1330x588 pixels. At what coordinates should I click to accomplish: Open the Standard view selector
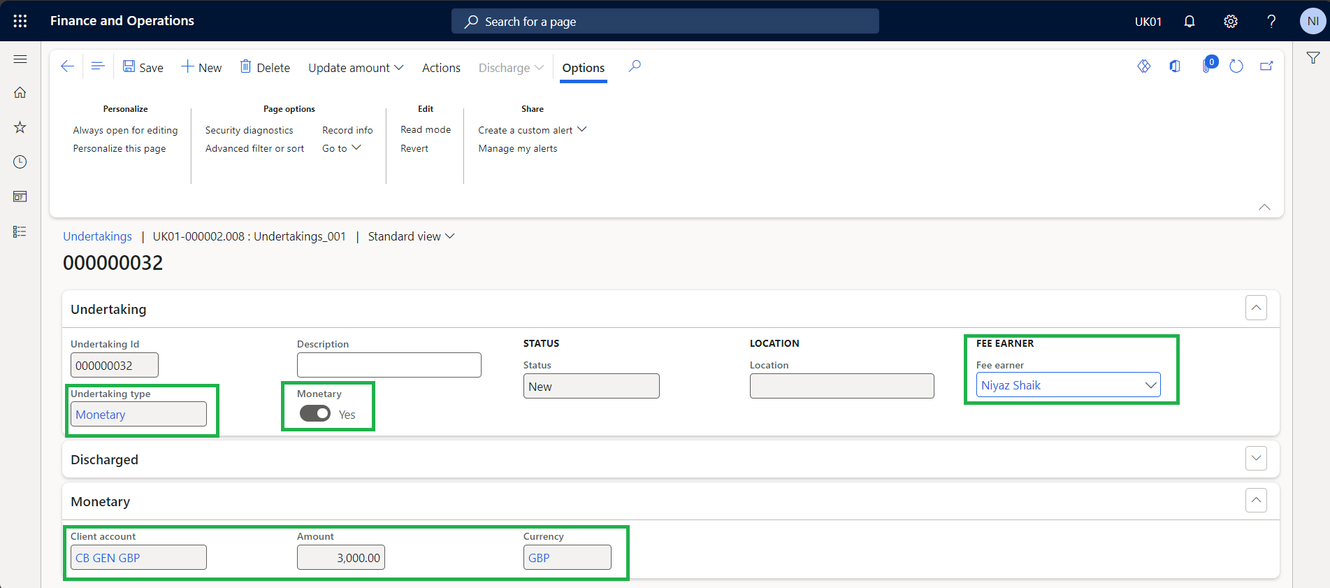(412, 236)
